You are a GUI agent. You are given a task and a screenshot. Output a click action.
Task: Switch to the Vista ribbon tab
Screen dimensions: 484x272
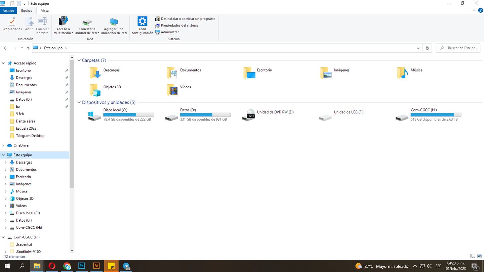coord(45,10)
